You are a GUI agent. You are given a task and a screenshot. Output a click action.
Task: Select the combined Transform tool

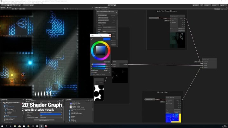(16, 5)
